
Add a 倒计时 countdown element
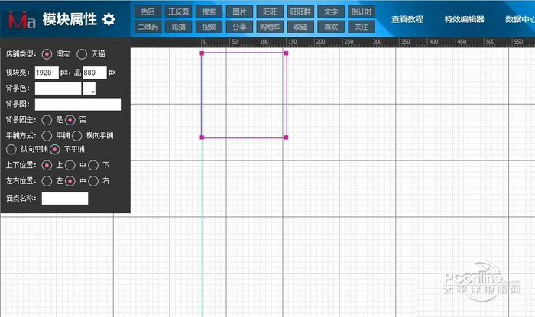pos(362,11)
